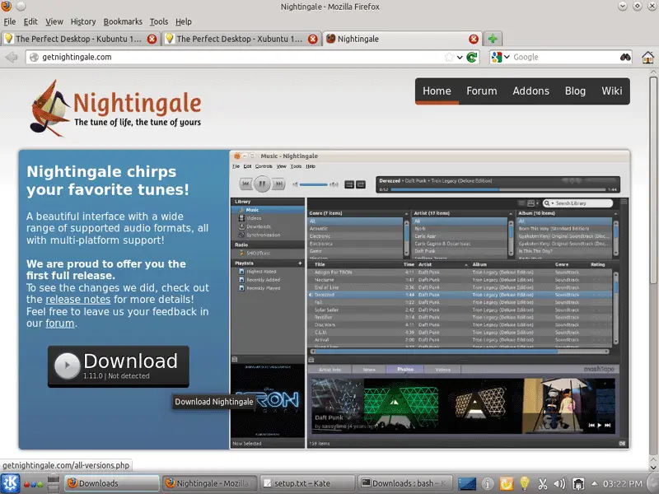Image resolution: width=659 pixels, height=494 pixels.
Task: Open the device notifier tray icon
Action: coord(579,484)
